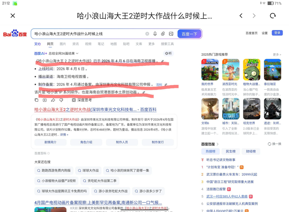Expand 百度热搜 with its chevron
Image resolution: width=289 pixels, height=212 pixels.
click(x=218, y=144)
